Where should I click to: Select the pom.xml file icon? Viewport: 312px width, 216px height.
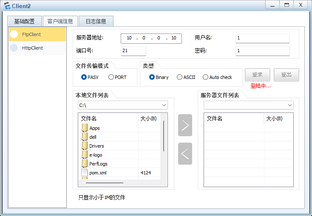tap(85, 173)
